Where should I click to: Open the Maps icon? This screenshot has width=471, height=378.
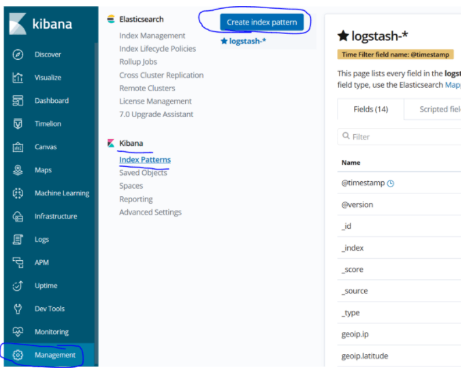pyautogui.click(x=18, y=170)
